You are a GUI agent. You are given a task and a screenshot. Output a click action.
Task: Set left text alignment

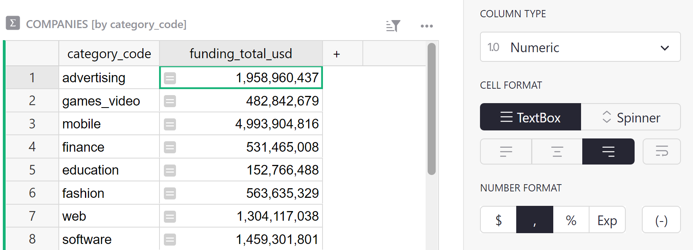coord(506,152)
